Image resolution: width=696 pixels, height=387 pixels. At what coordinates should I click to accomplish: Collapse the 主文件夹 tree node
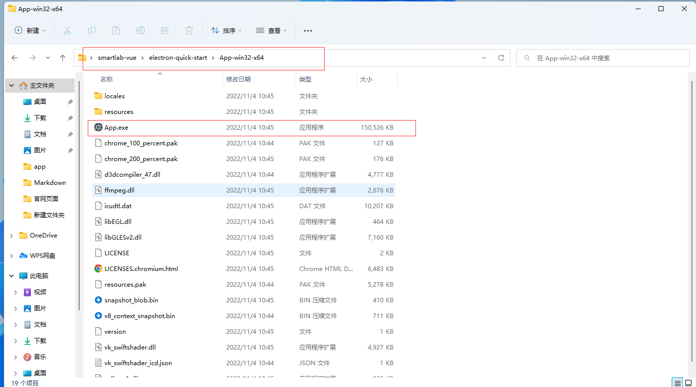pos(12,86)
